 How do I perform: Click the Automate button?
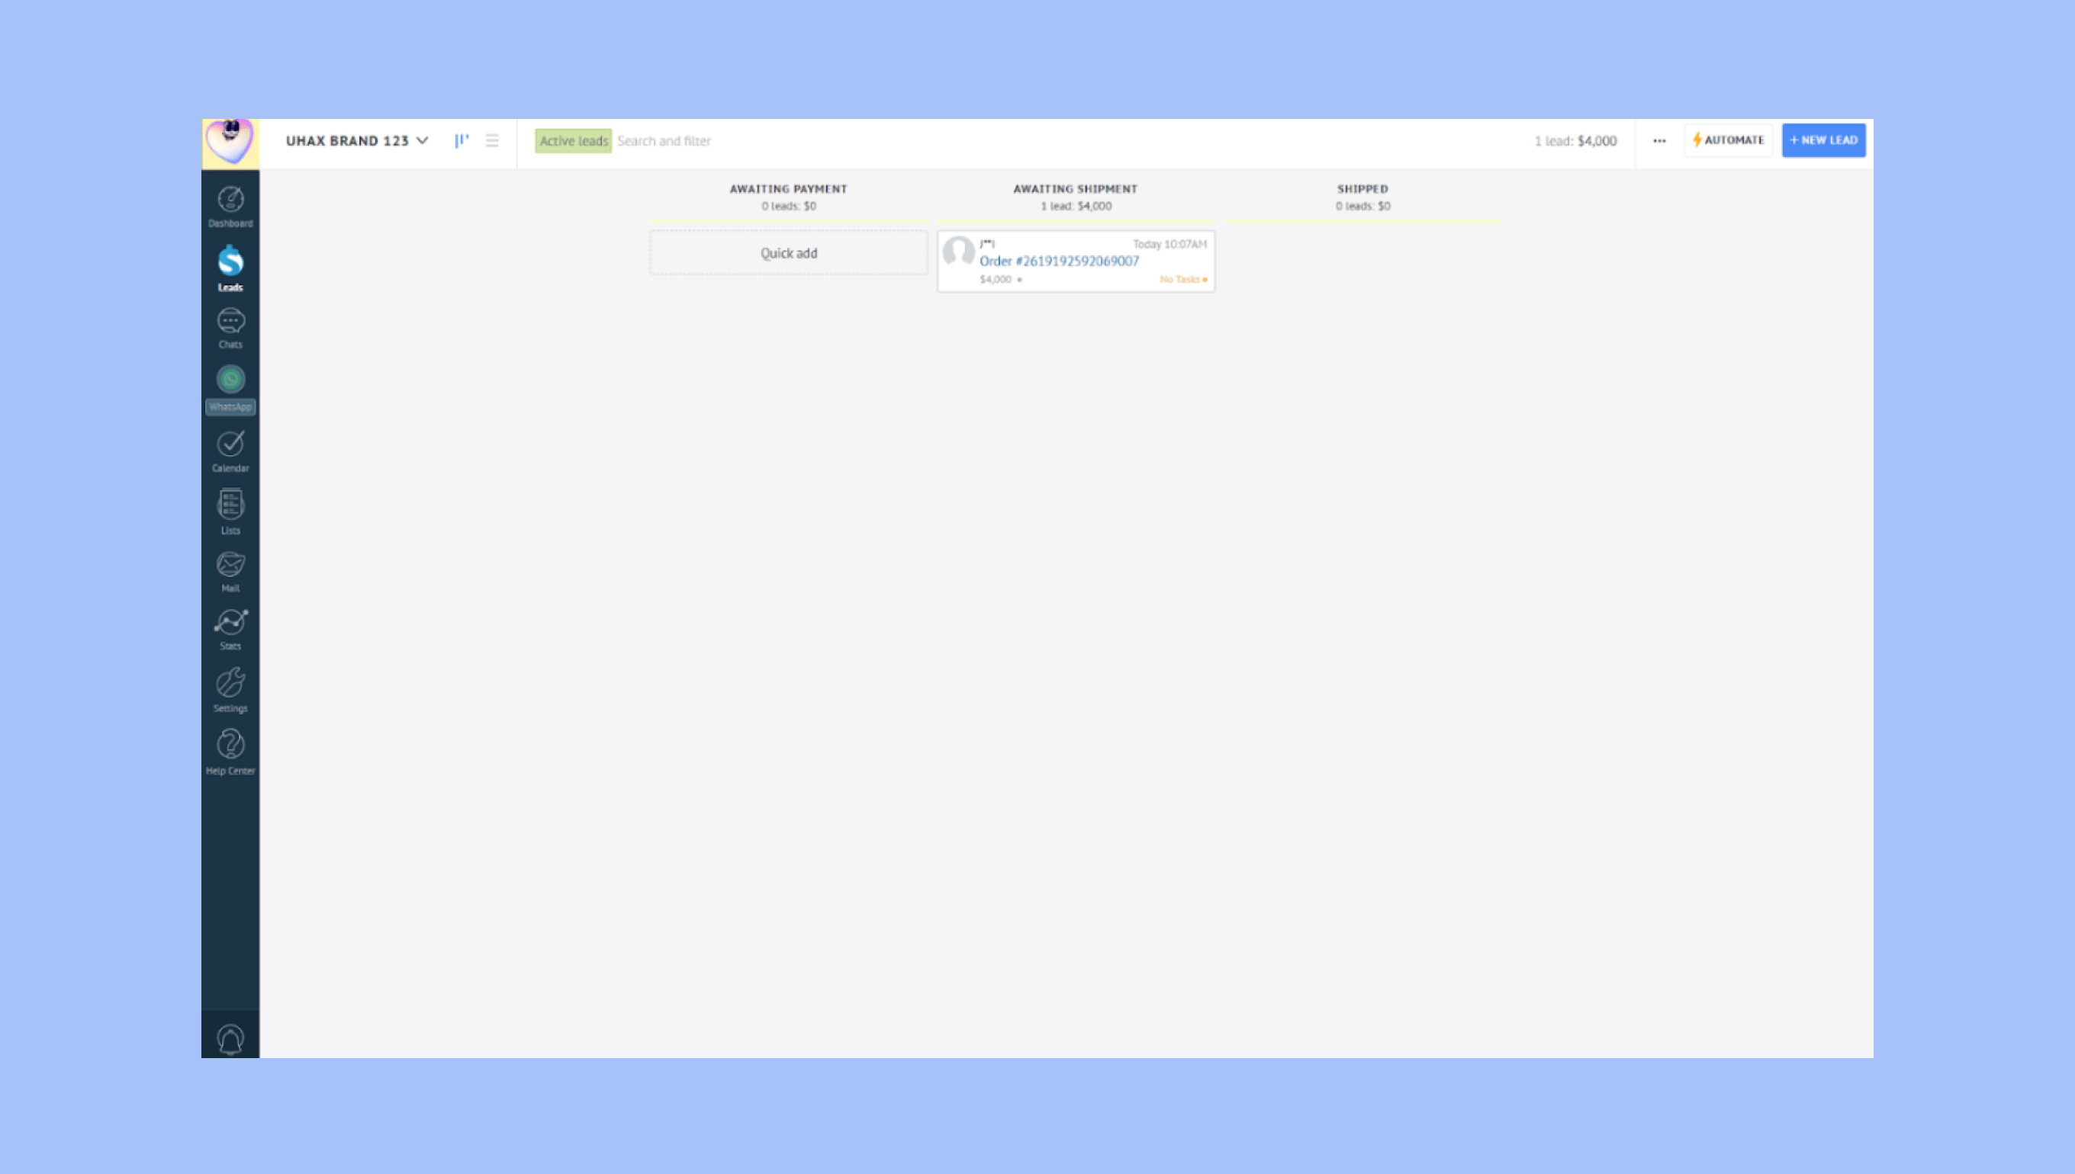(1728, 140)
